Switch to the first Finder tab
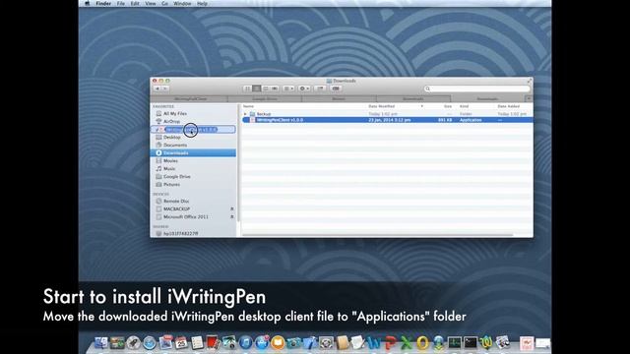Image resolution: width=630 pixels, height=354 pixels. point(190,98)
